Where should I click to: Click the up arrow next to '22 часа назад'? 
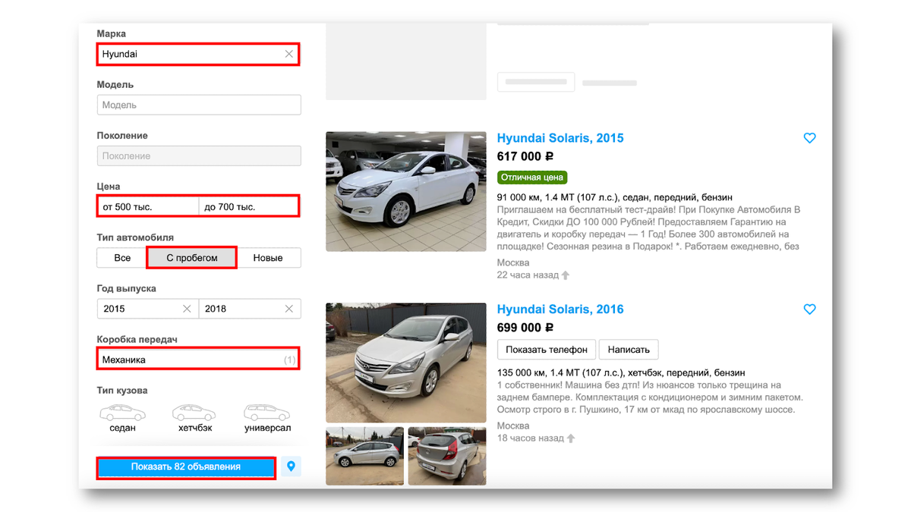coord(566,275)
